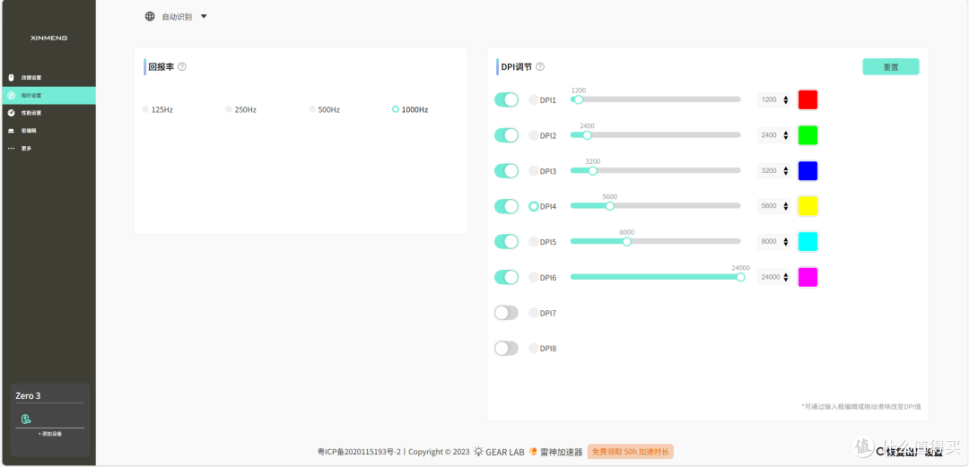Open the red DPI1 color swatch

(x=807, y=99)
